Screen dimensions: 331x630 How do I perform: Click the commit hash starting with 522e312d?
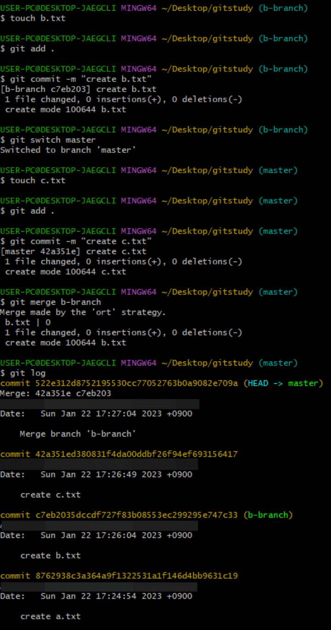click(137, 383)
